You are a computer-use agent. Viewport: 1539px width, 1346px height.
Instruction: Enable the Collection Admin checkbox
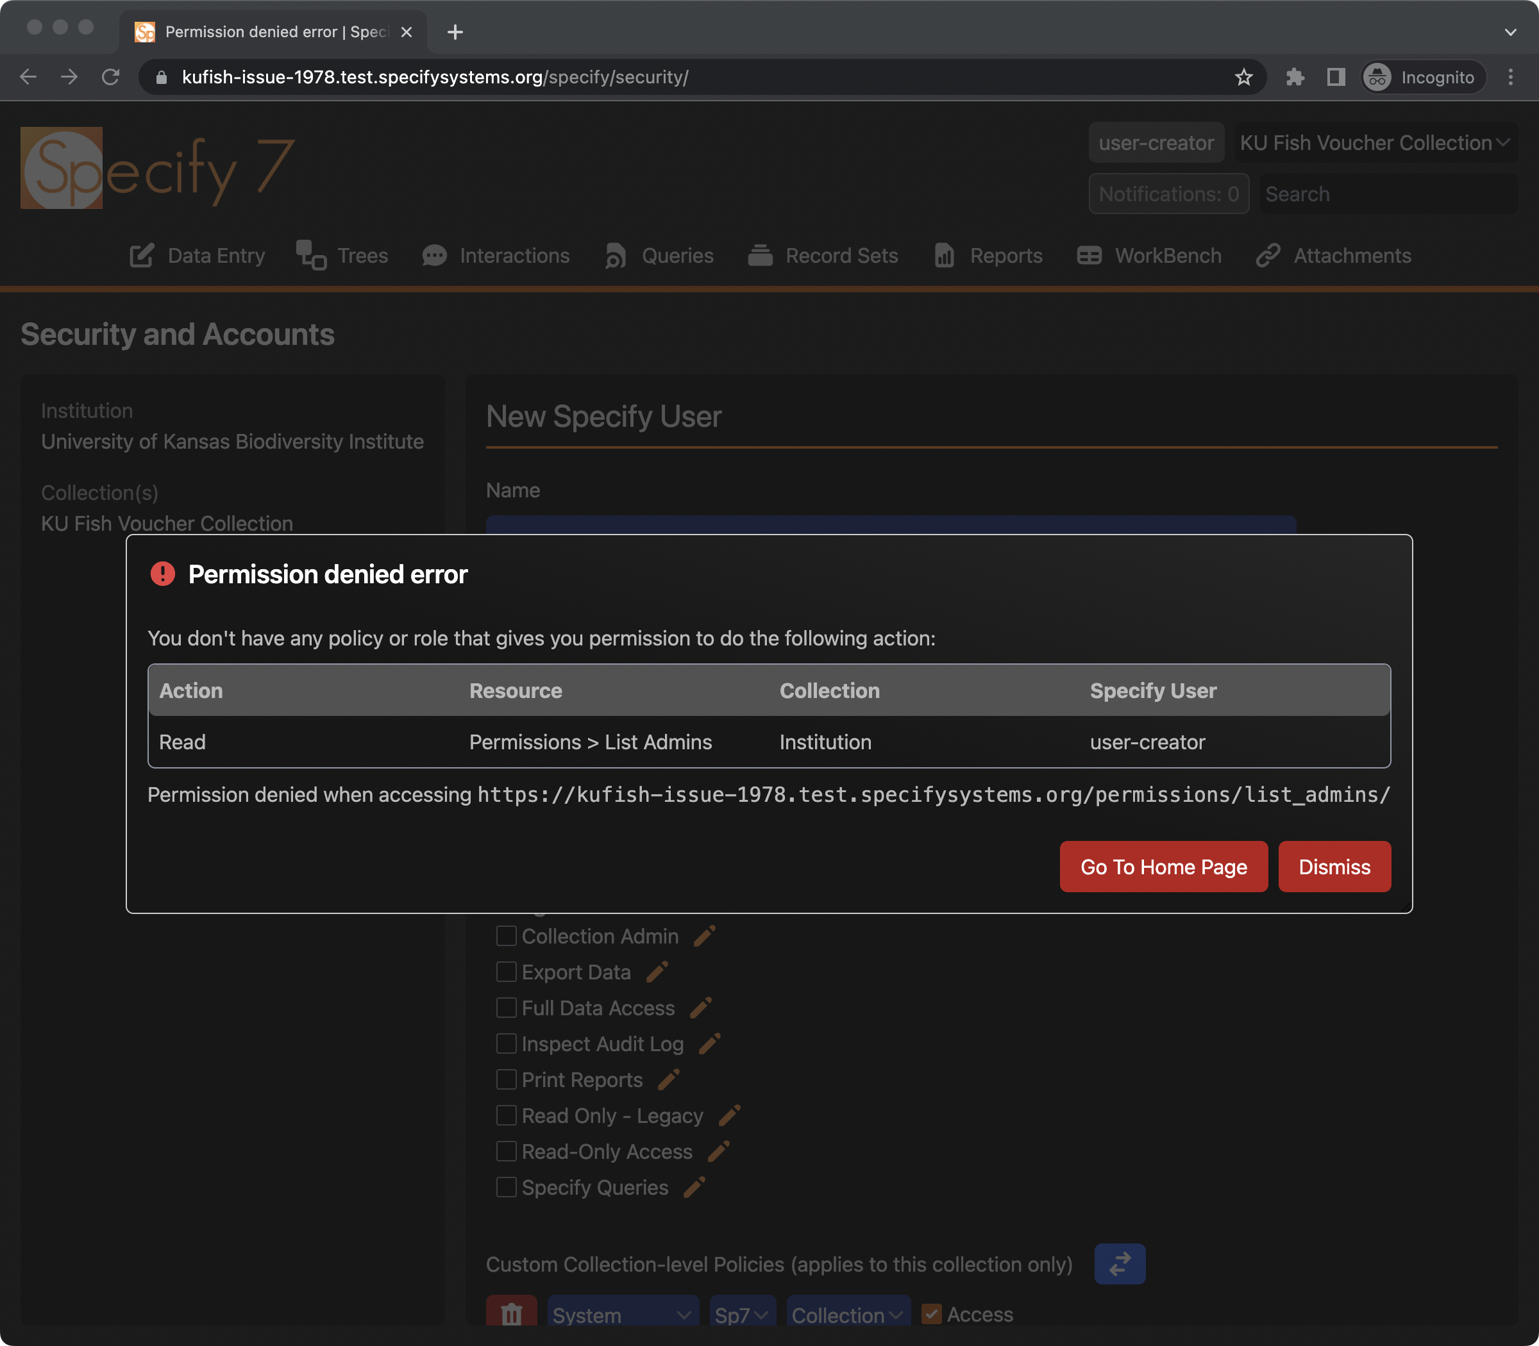[x=506, y=936]
